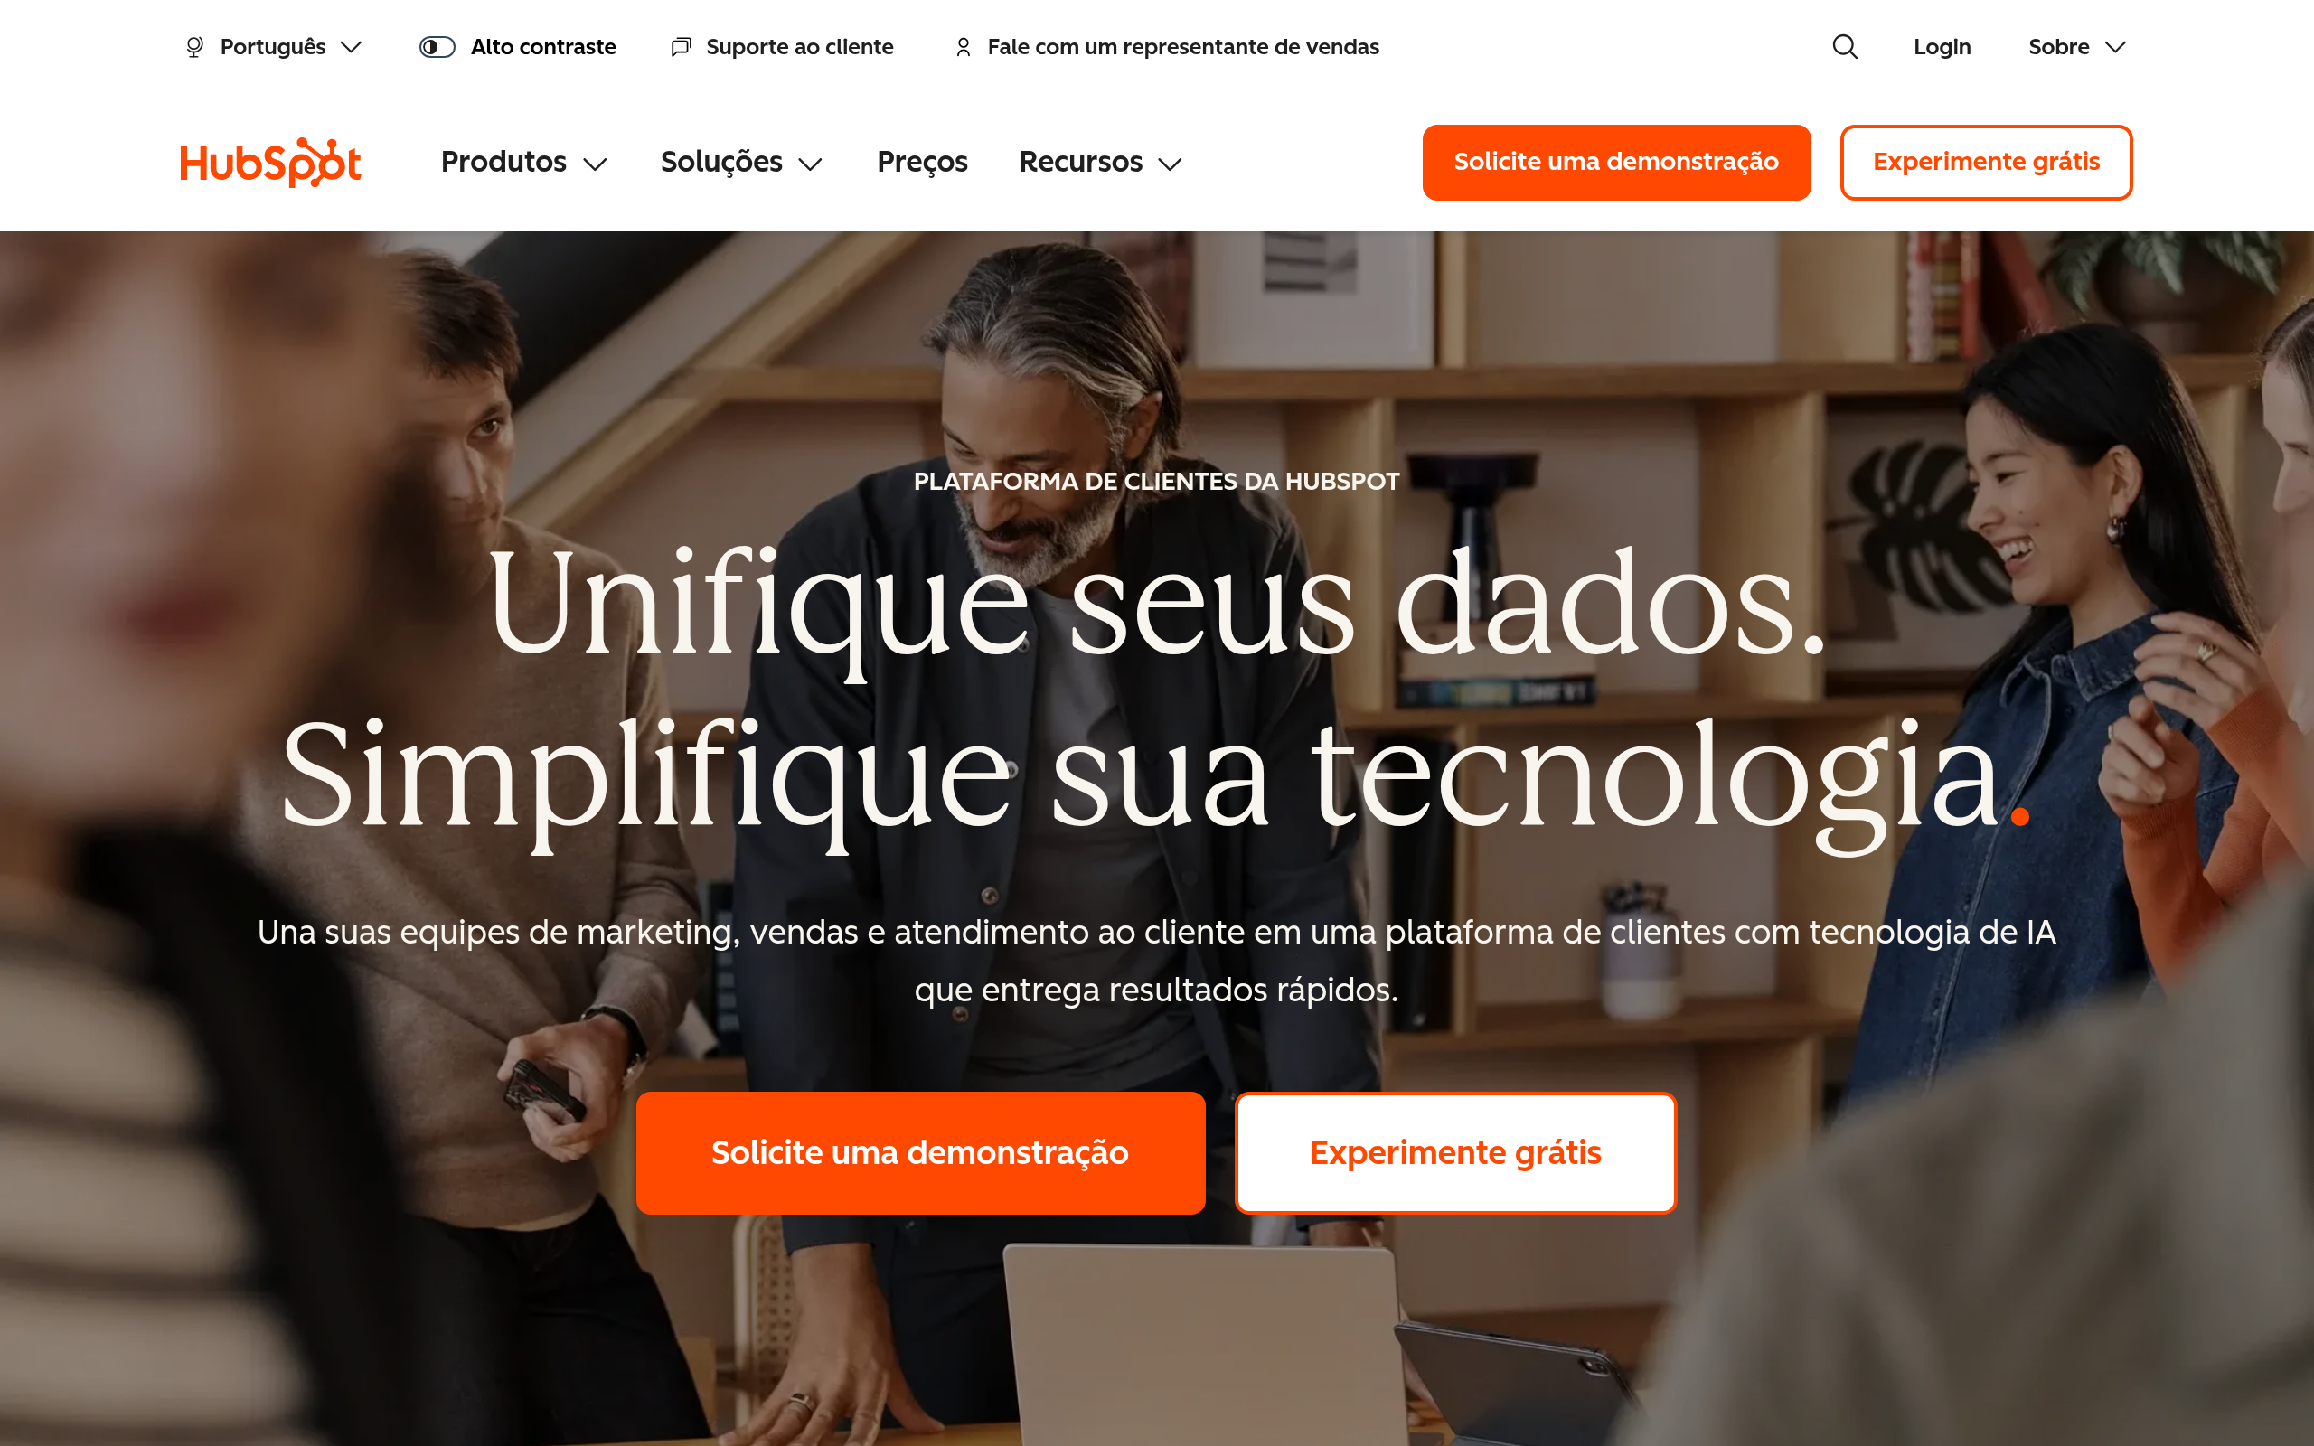
Task: Click the Login link
Action: click(1942, 47)
